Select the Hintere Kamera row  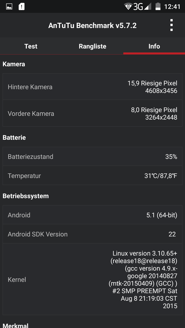point(92,87)
